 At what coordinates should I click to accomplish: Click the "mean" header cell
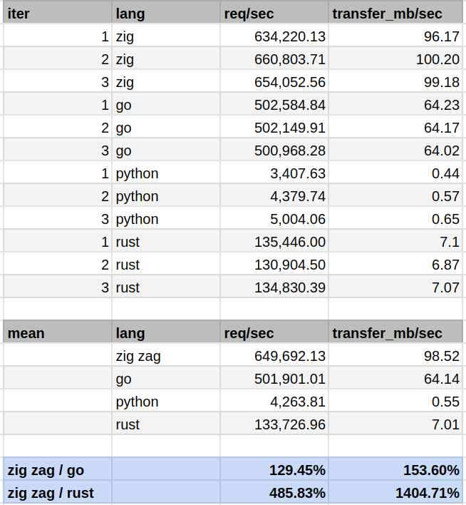[x=57, y=333]
